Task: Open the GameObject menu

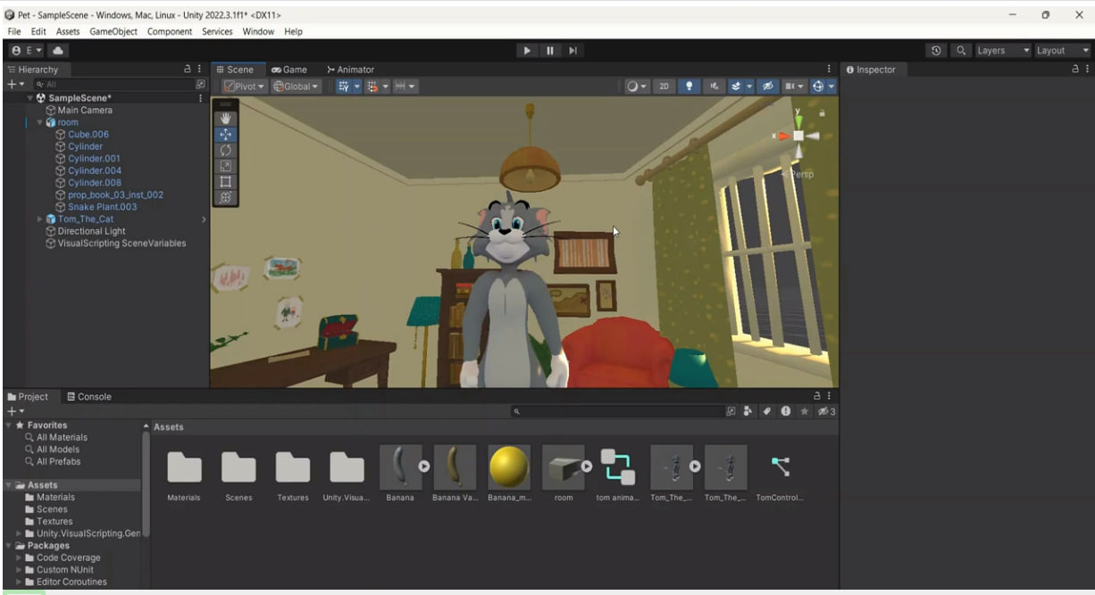Action: point(113,31)
